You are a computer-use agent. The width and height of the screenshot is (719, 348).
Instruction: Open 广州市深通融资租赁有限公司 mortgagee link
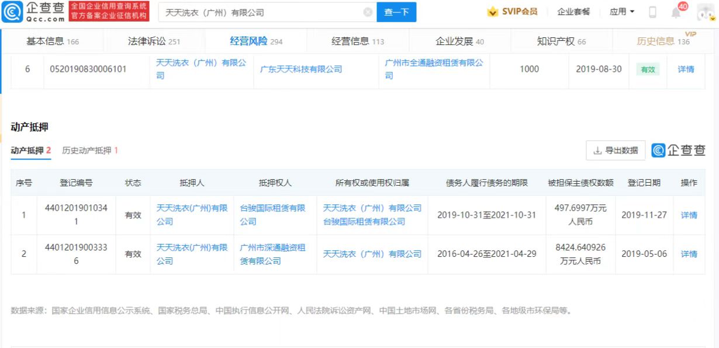[x=272, y=254]
